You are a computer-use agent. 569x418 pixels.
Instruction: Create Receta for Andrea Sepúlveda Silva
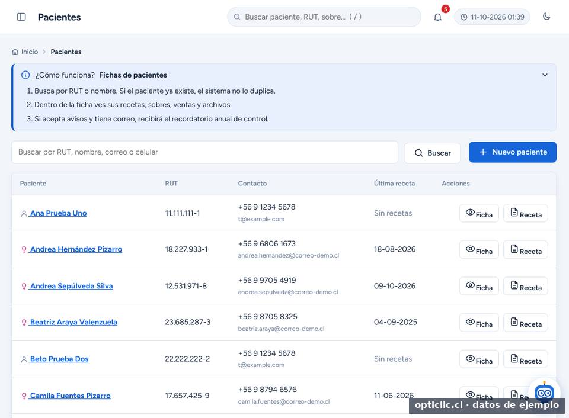pos(526,286)
